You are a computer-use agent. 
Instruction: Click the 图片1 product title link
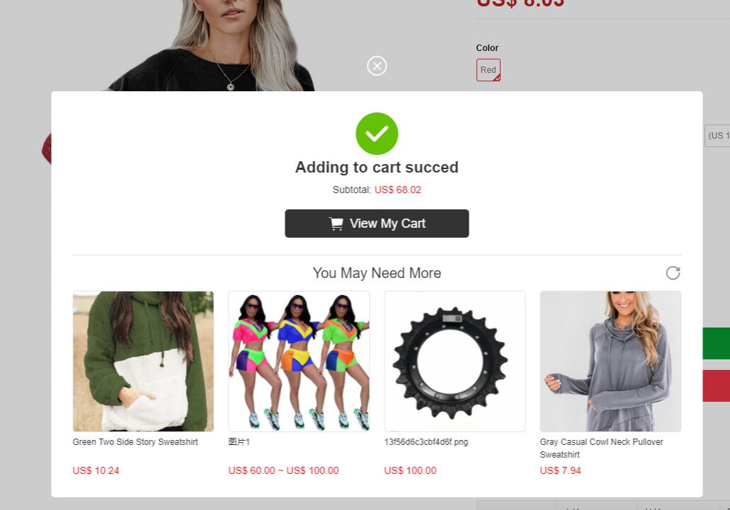[239, 441]
